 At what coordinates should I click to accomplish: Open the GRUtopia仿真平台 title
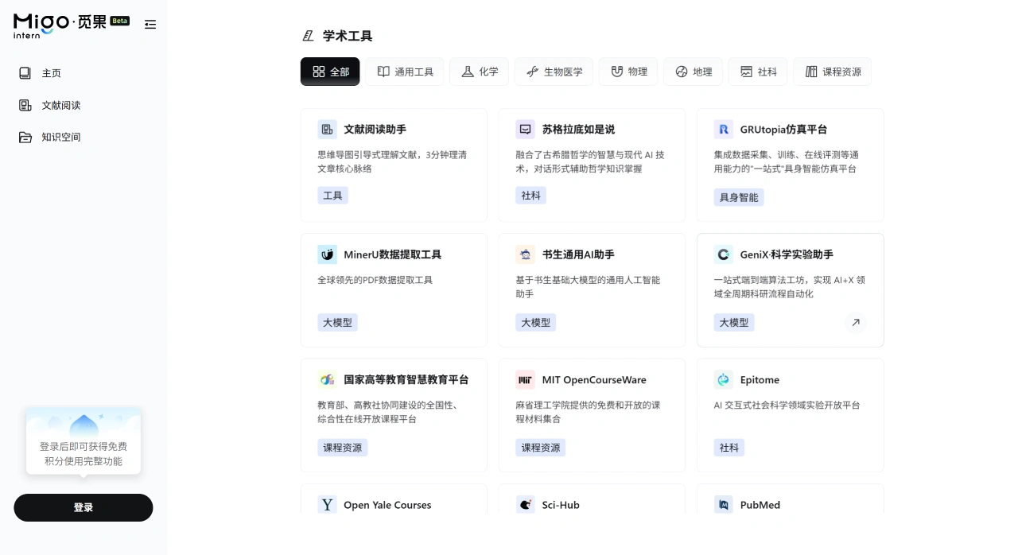pyautogui.click(x=783, y=130)
